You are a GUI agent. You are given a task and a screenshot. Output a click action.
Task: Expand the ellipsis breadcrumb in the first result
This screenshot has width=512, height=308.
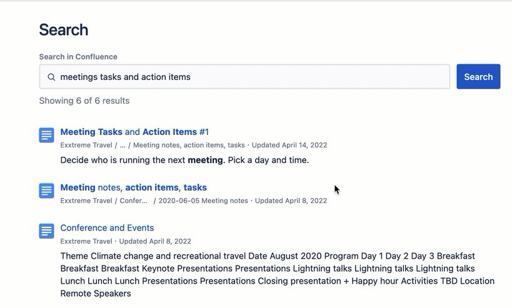coord(123,145)
